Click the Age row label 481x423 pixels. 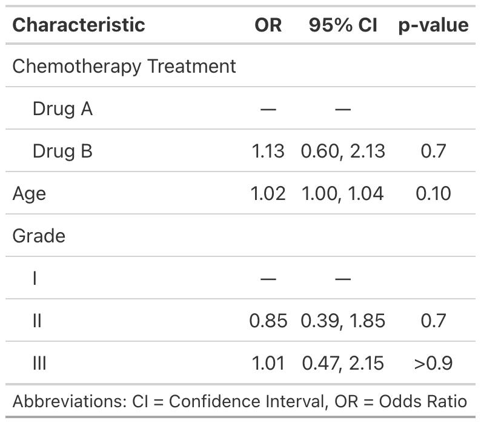29,193
